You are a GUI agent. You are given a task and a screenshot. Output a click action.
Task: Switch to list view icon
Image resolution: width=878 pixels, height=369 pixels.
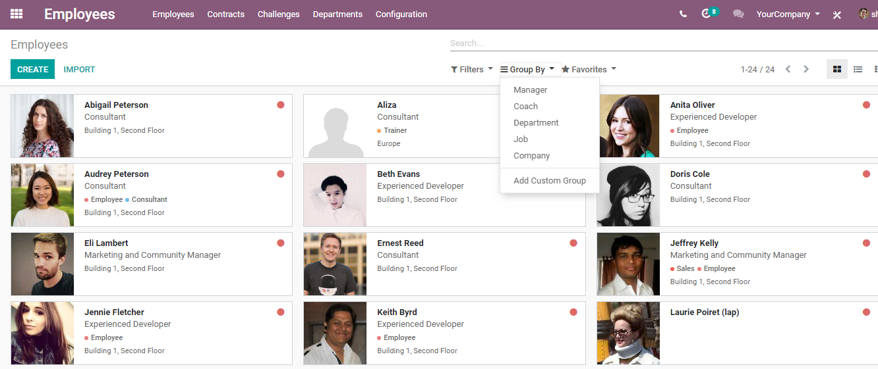[x=858, y=69]
